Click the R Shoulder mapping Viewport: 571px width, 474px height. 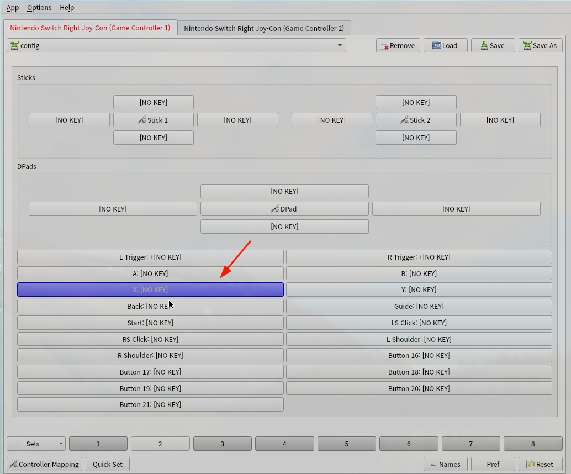click(150, 355)
